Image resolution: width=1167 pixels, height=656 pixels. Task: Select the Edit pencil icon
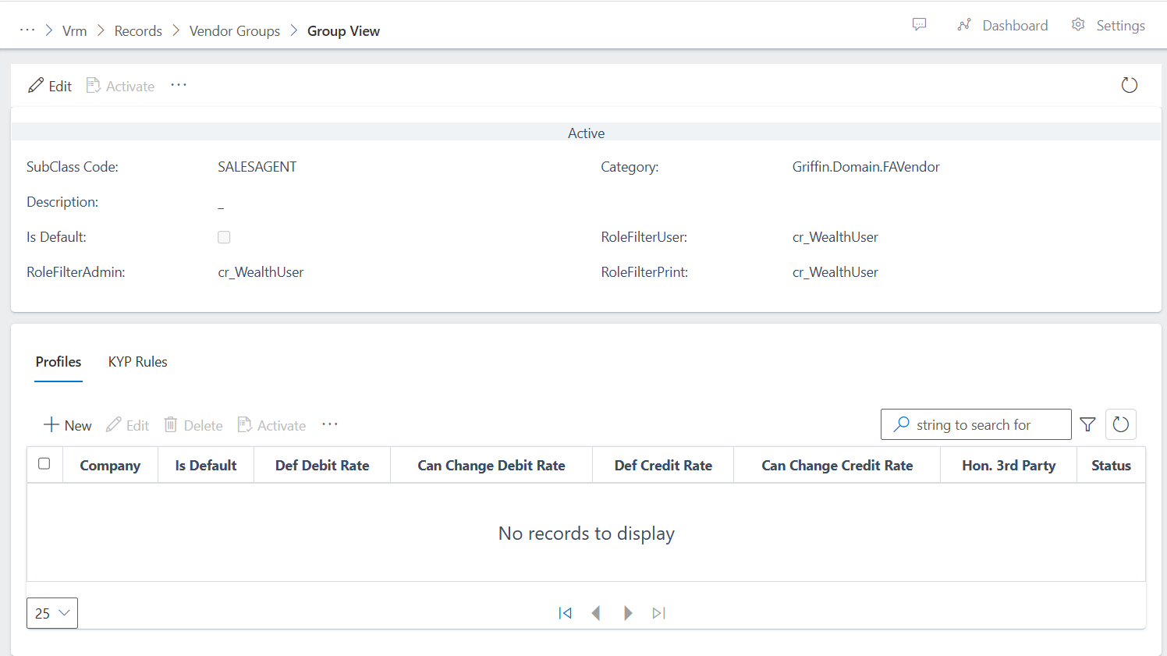point(34,85)
